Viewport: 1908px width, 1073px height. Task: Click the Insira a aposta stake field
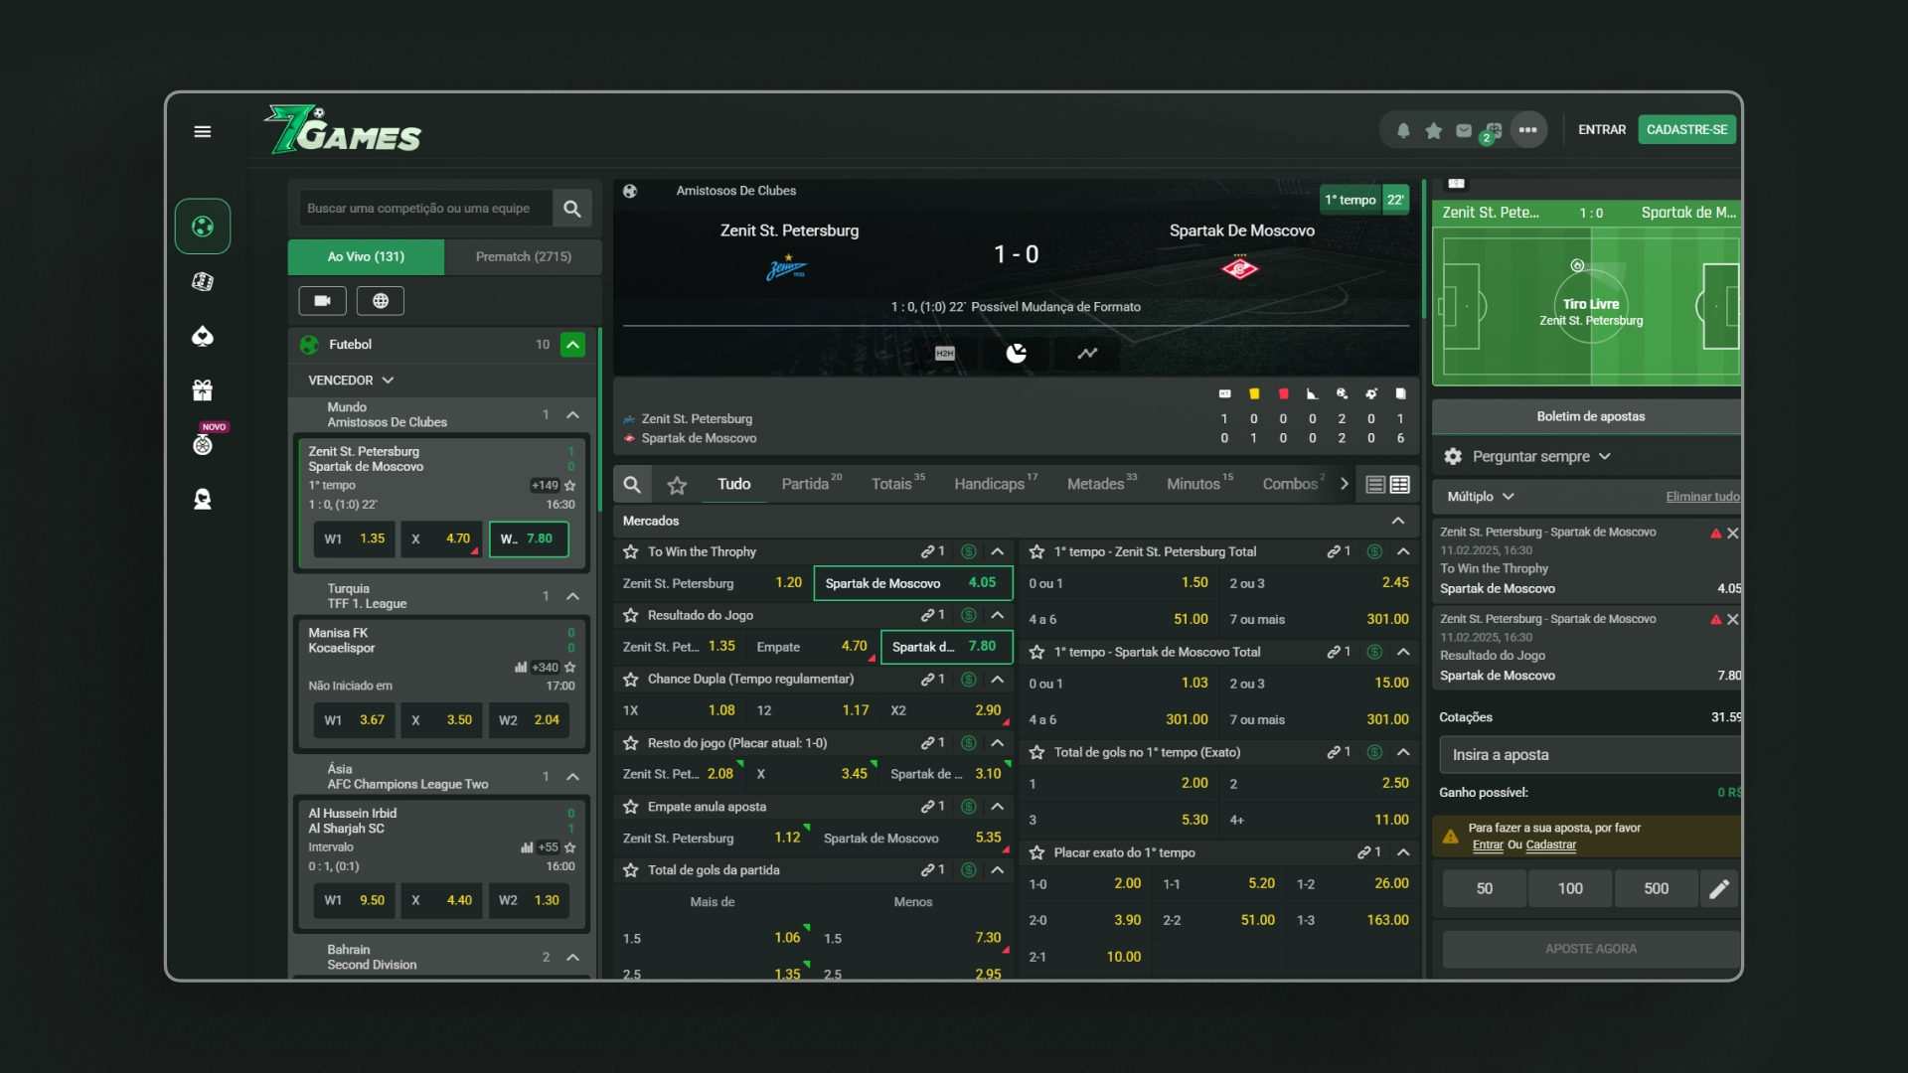[x=1590, y=755]
